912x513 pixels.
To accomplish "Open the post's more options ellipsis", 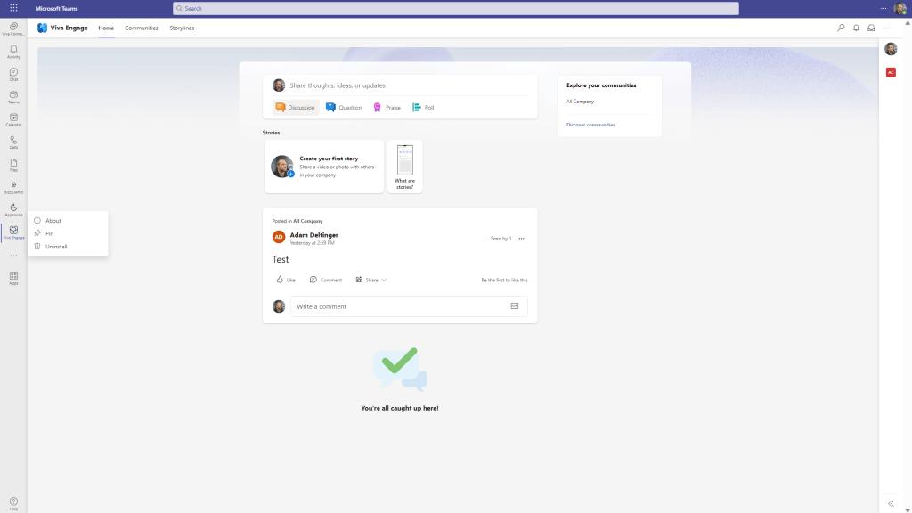I will point(522,239).
